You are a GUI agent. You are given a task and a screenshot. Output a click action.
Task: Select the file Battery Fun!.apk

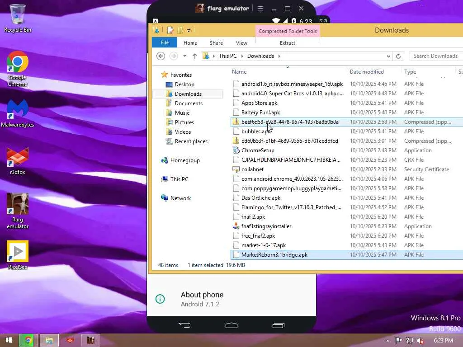(x=260, y=113)
